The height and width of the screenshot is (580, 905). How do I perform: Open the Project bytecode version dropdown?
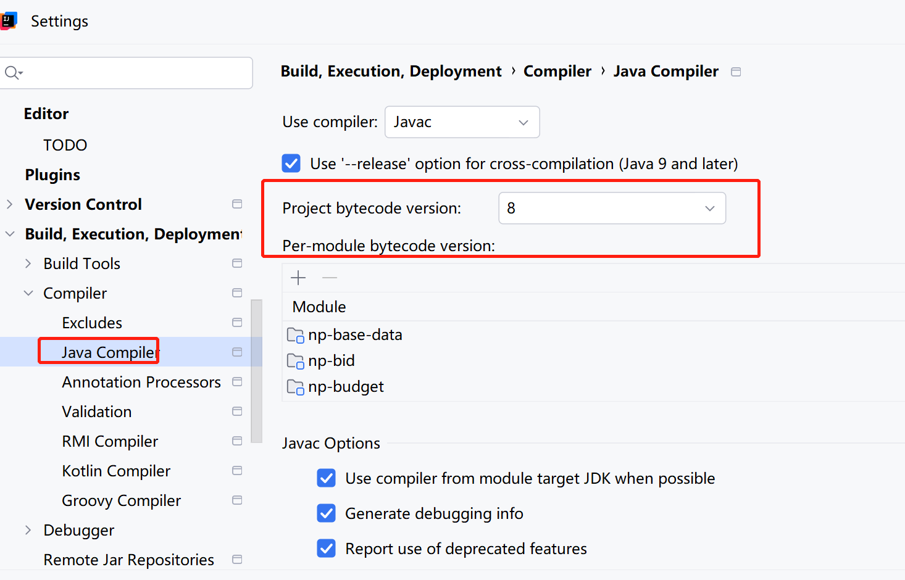(612, 209)
